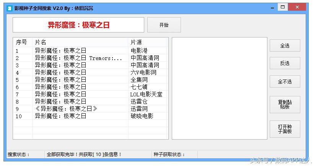Viewport: 316px width, 166px height.
Task: Sort by the 片名 column header
Action: (80, 42)
